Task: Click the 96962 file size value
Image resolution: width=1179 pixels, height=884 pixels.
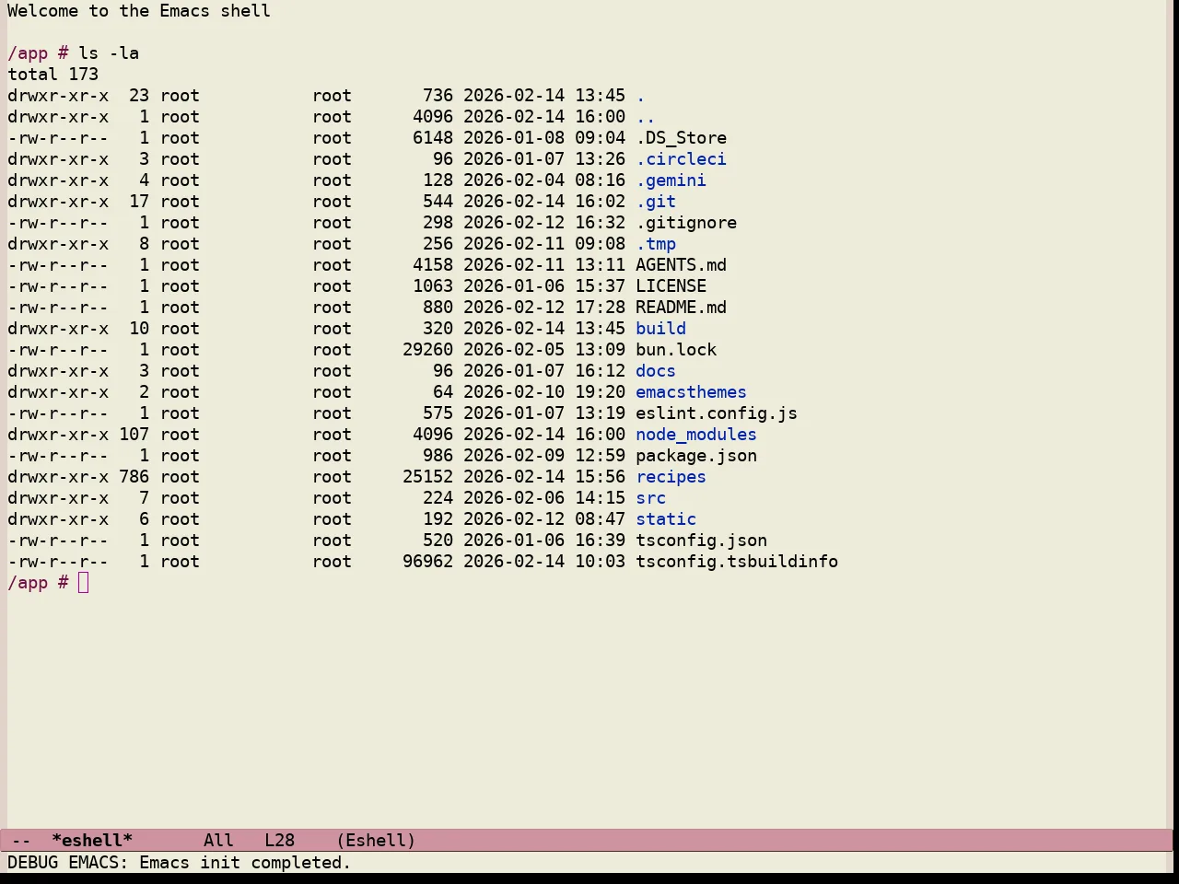Action: tap(427, 562)
